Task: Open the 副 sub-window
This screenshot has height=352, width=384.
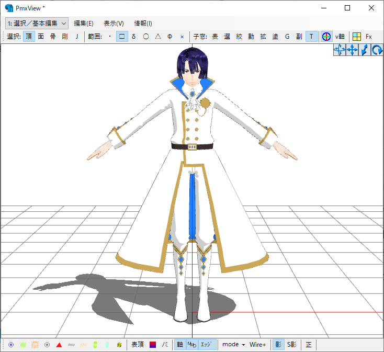Action: point(299,37)
